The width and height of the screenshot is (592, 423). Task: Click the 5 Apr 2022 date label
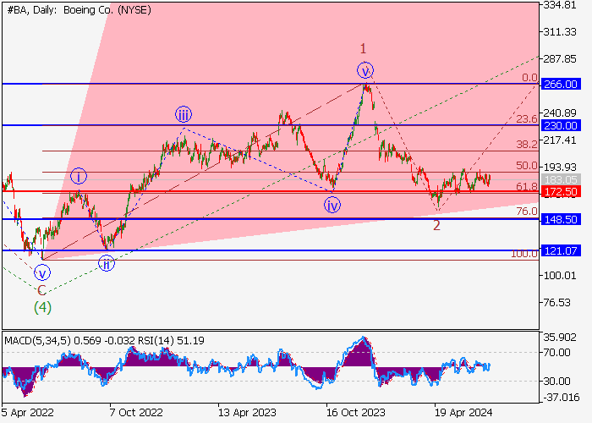coord(28,412)
